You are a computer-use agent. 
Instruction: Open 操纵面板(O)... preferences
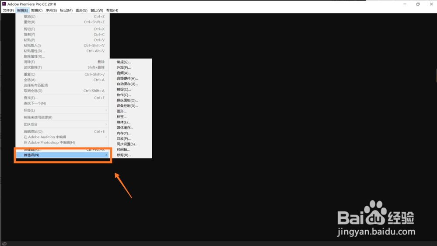(x=130, y=100)
